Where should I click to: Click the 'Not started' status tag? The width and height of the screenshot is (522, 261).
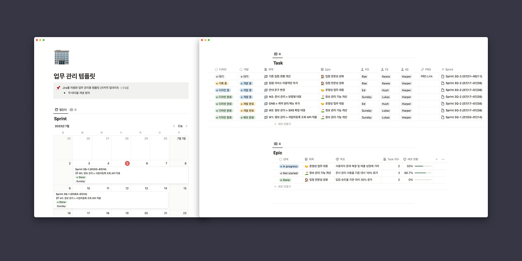click(x=289, y=173)
